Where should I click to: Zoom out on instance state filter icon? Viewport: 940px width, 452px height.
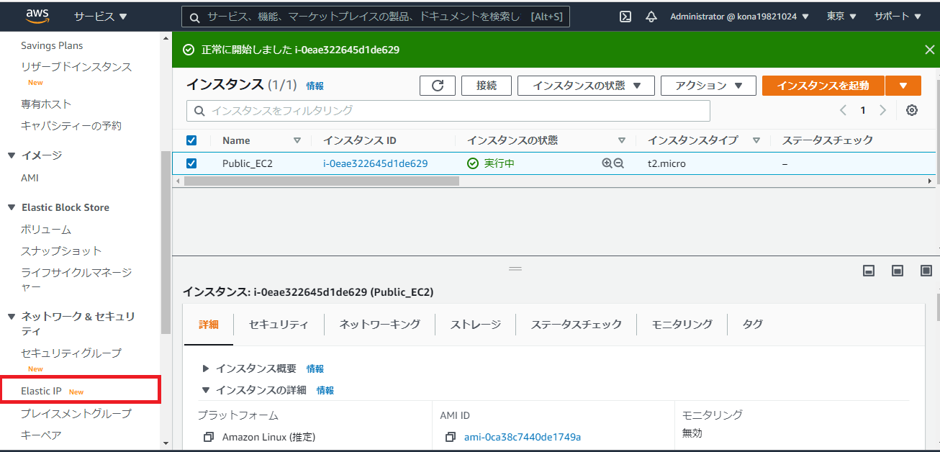point(618,163)
